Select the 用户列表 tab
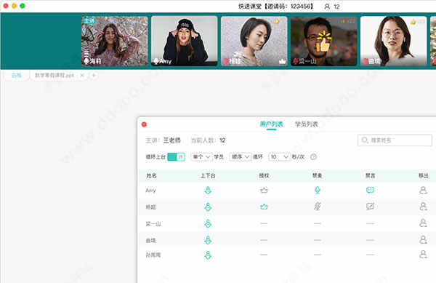 [x=271, y=124]
